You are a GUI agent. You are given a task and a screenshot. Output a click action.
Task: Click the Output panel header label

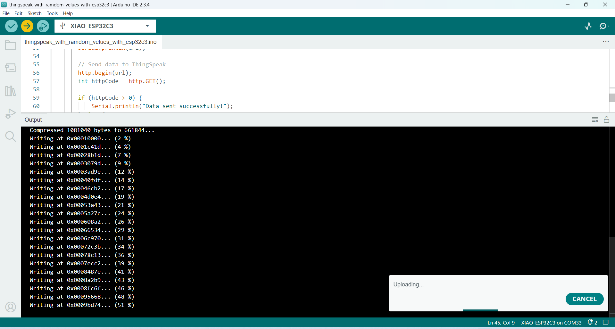(33, 120)
